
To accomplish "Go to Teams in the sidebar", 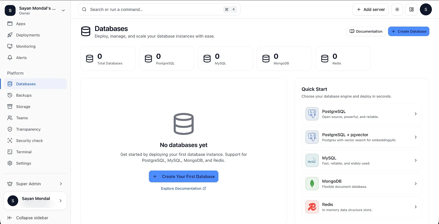I will click(35, 118).
